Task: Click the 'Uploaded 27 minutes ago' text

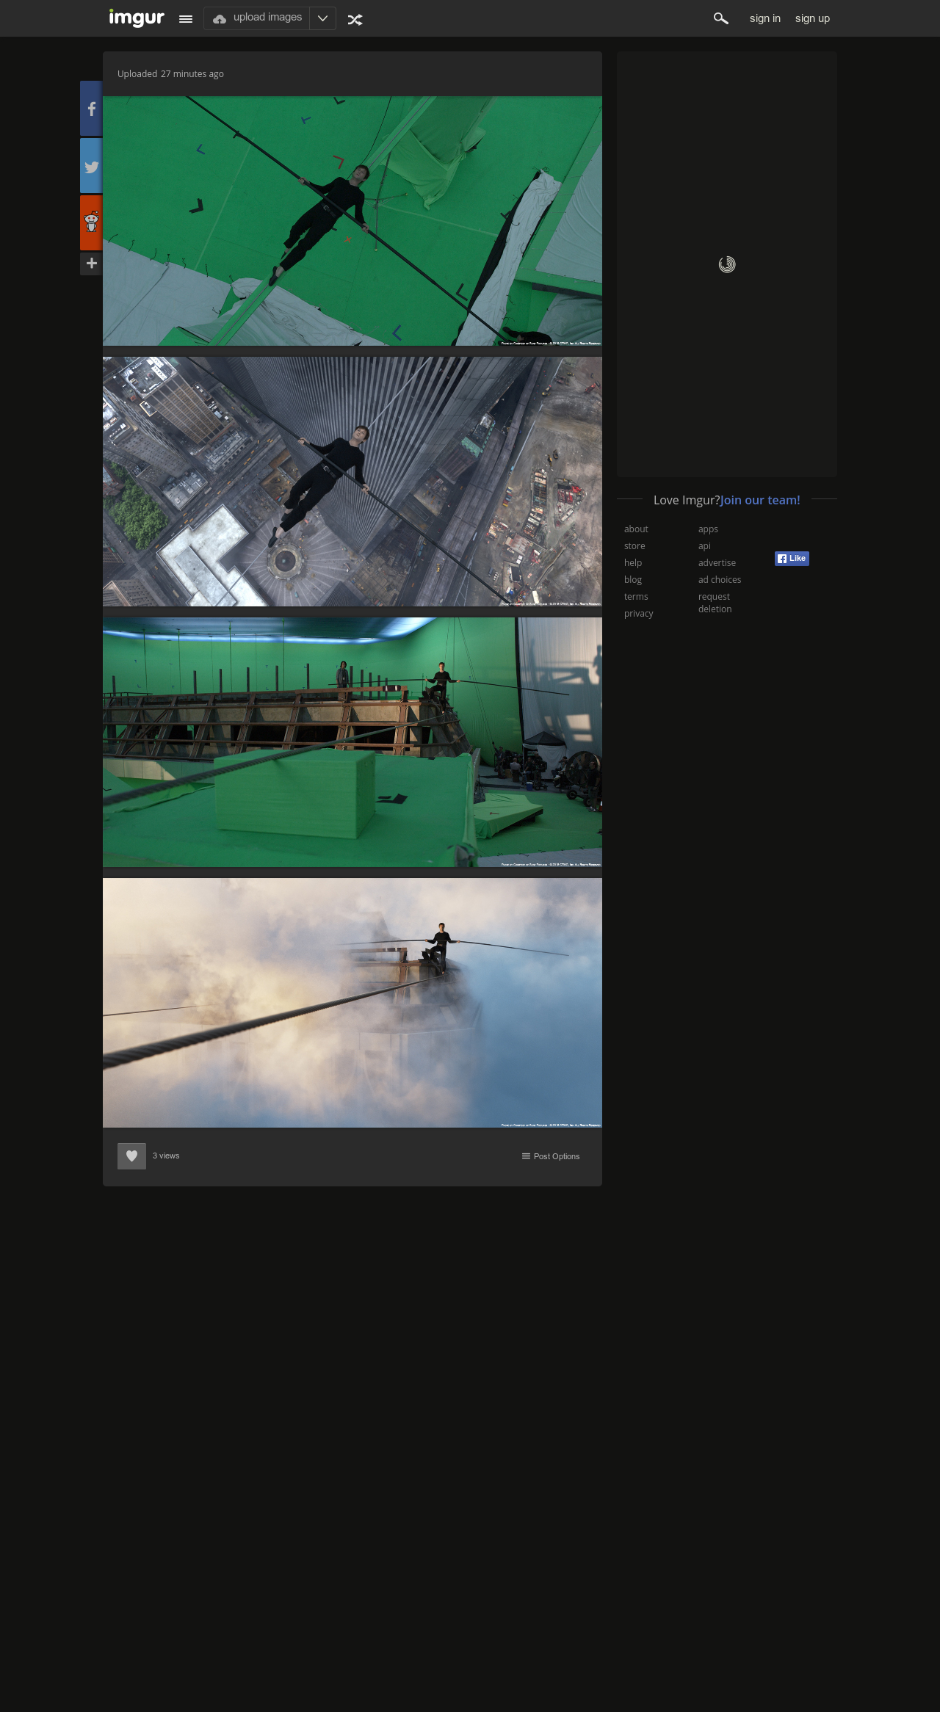Action: [170, 74]
